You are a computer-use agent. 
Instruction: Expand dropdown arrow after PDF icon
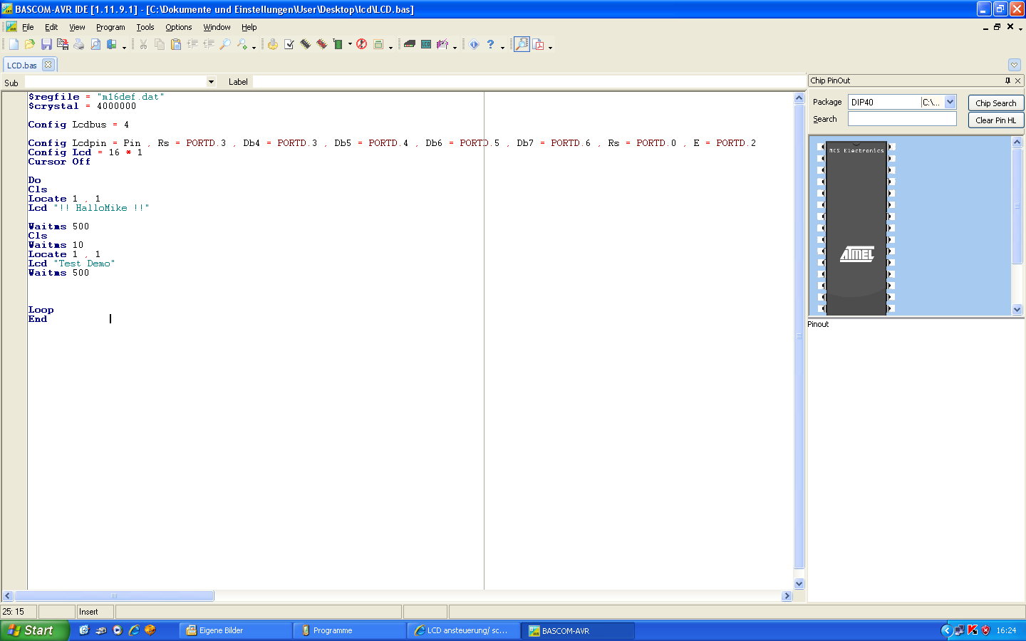pos(550,47)
